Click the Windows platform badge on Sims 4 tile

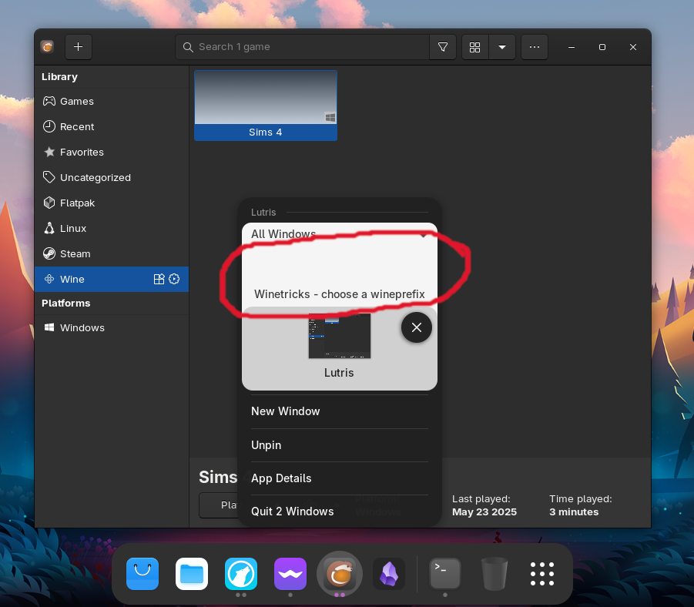click(x=330, y=117)
